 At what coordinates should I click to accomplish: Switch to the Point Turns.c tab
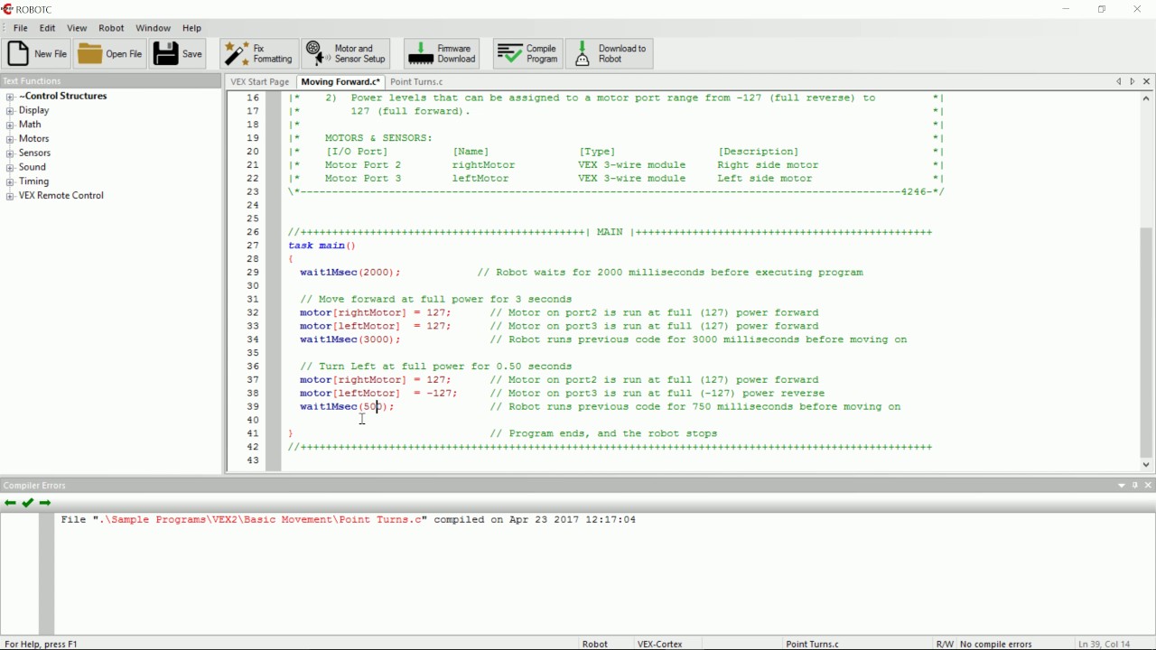[x=416, y=82]
